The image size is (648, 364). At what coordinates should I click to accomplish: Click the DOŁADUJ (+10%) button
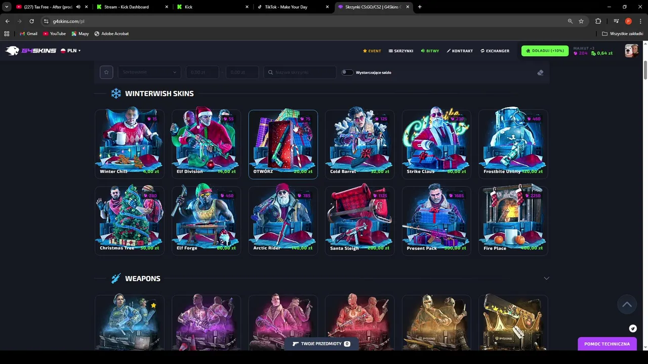(545, 51)
